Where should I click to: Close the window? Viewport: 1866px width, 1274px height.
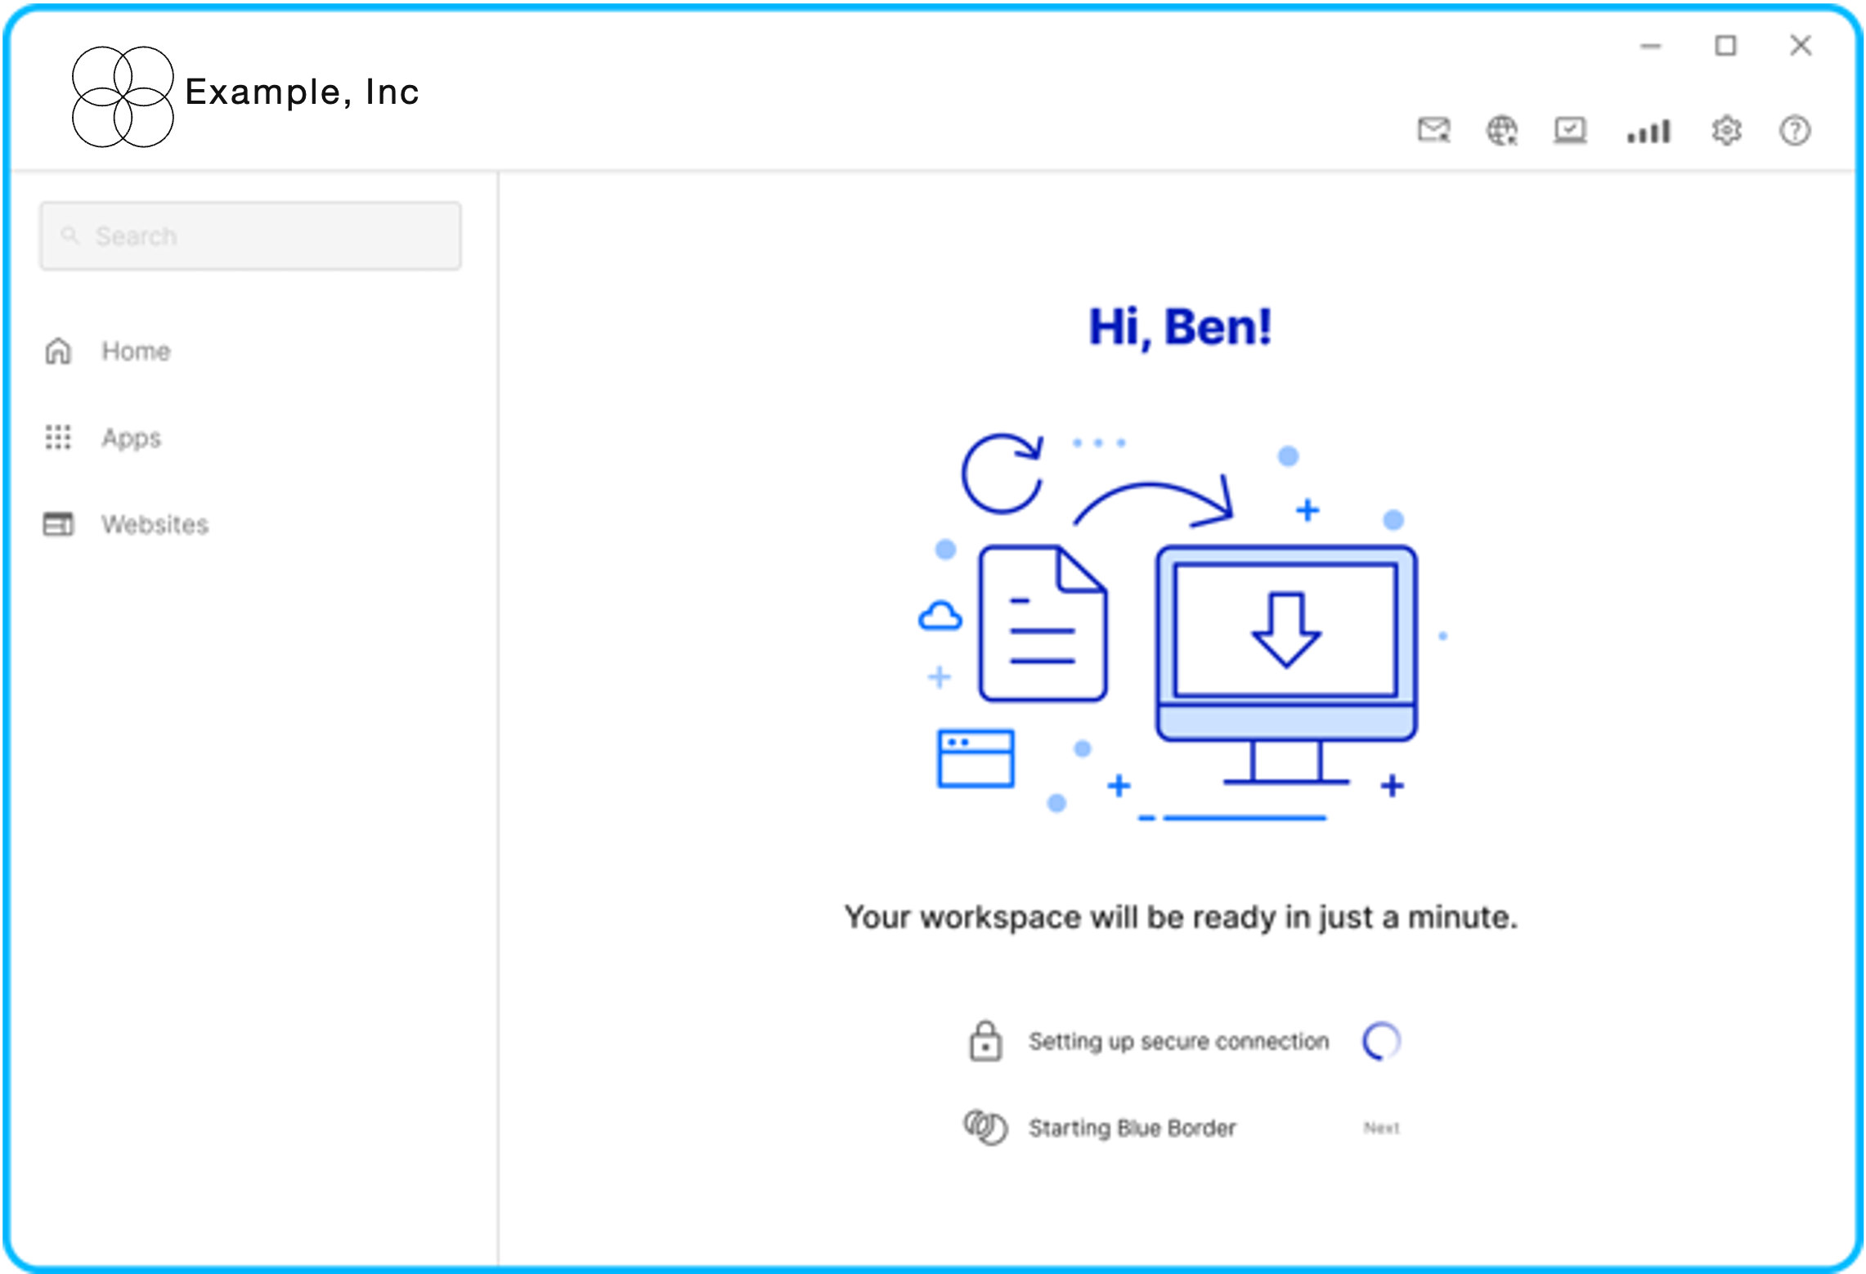(x=1801, y=45)
